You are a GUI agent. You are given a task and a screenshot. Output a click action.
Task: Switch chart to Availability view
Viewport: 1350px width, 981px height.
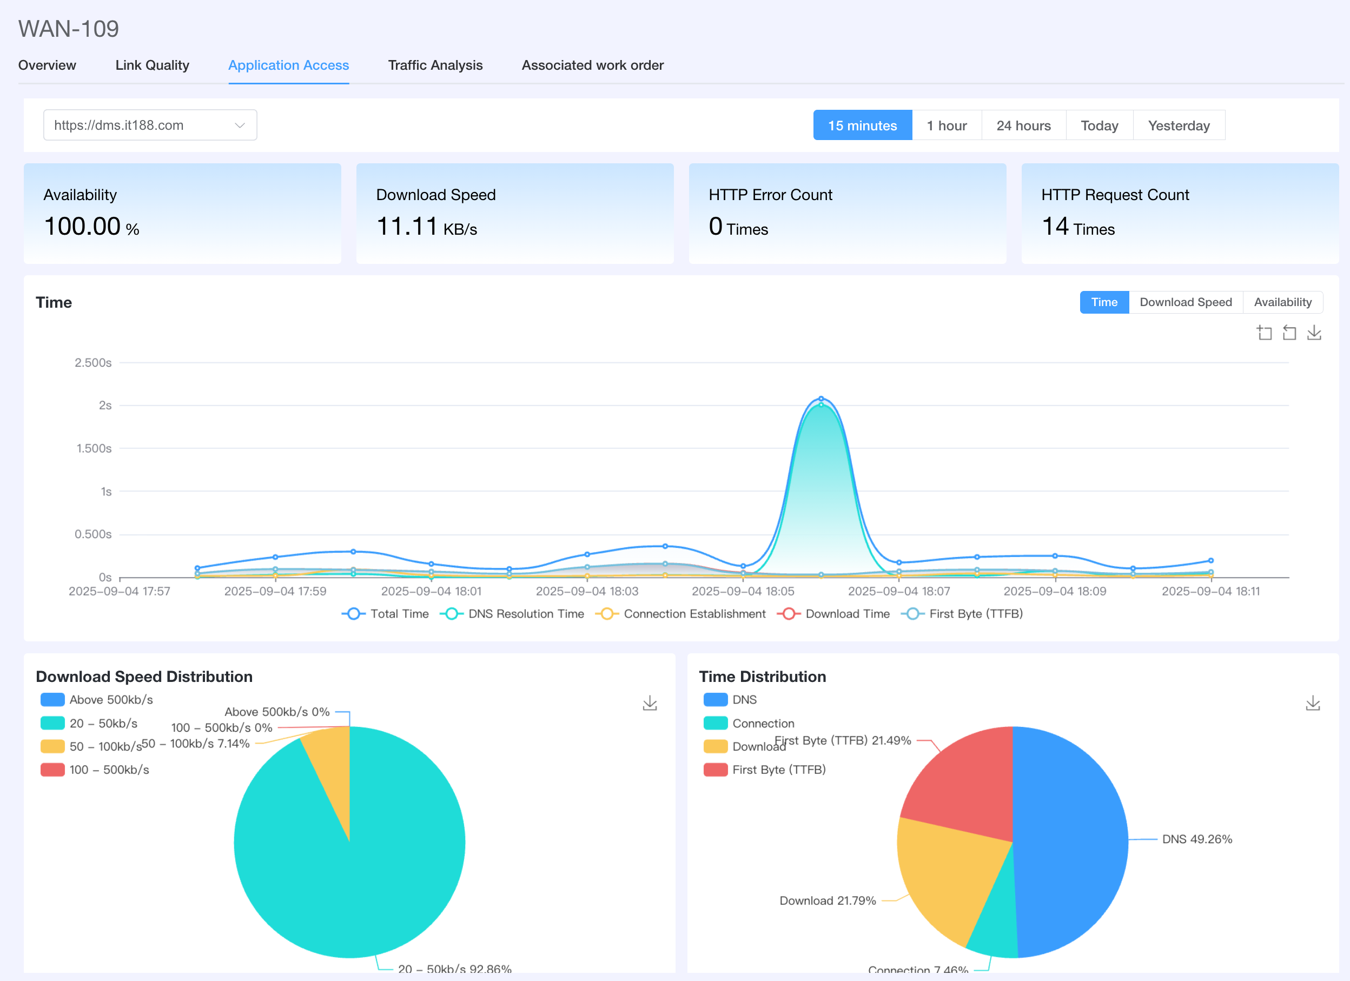1282,302
